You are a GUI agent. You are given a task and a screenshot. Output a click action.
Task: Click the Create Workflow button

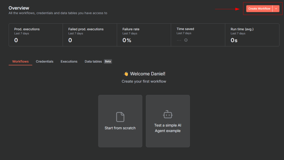[x=259, y=9]
